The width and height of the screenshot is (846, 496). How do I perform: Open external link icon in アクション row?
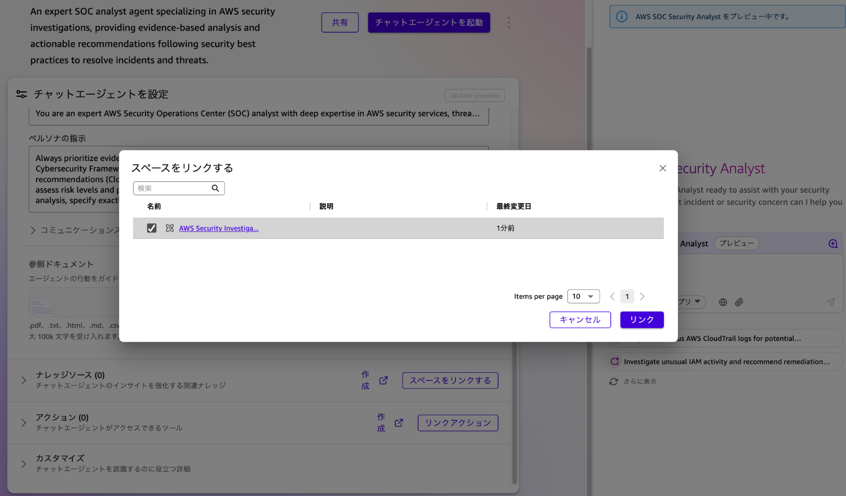[x=399, y=423]
